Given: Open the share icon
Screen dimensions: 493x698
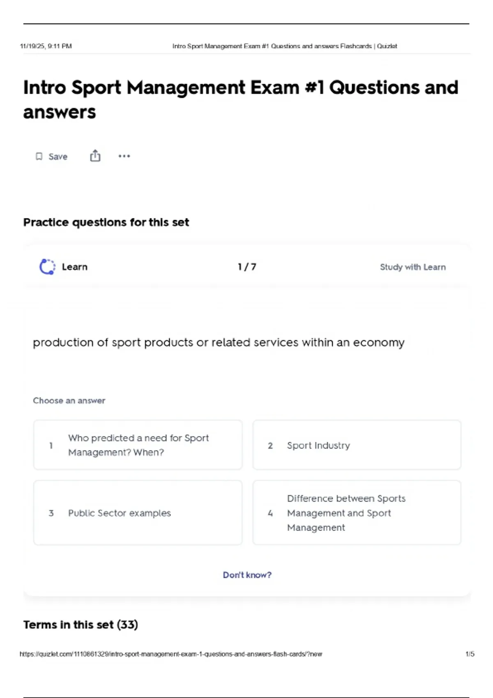Looking at the screenshot, I should [x=95, y=156].
